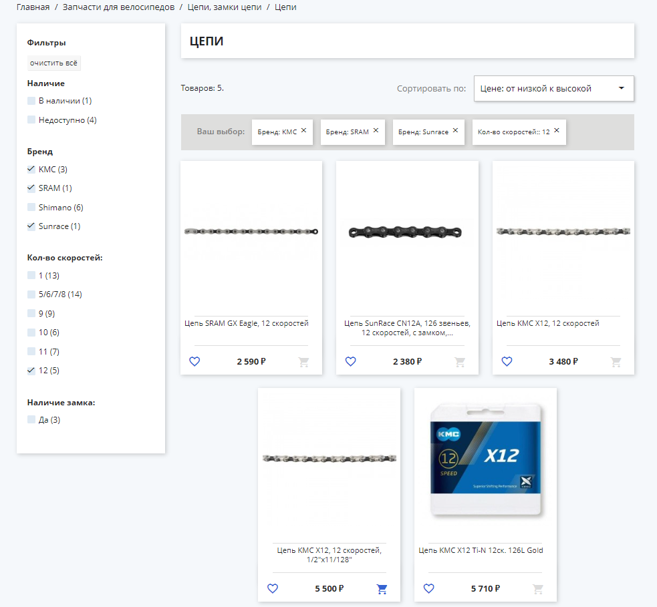Image resolution: width=657 pixels, height=607 pixels.
Task: Click cart icon for SRAM GX Eagle chain
Action: [x=304, y=362]
